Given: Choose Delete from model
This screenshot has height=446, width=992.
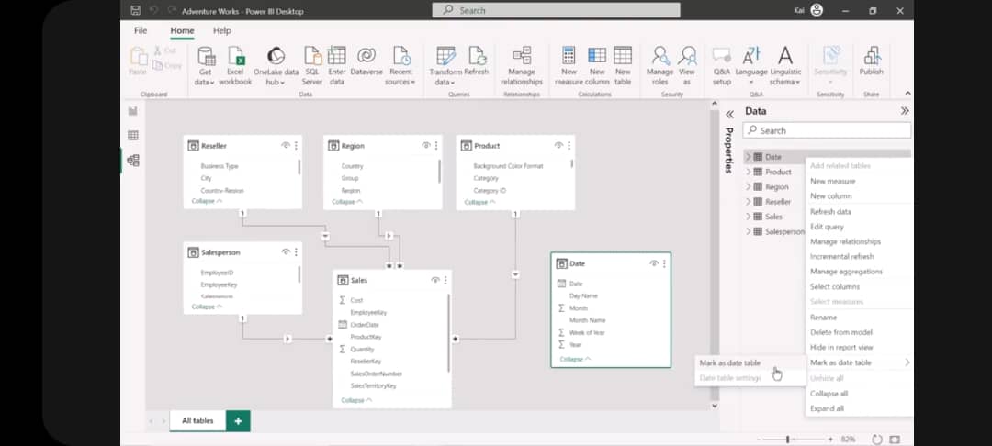Looking at the screenshot, I should (x=841, y=332).
